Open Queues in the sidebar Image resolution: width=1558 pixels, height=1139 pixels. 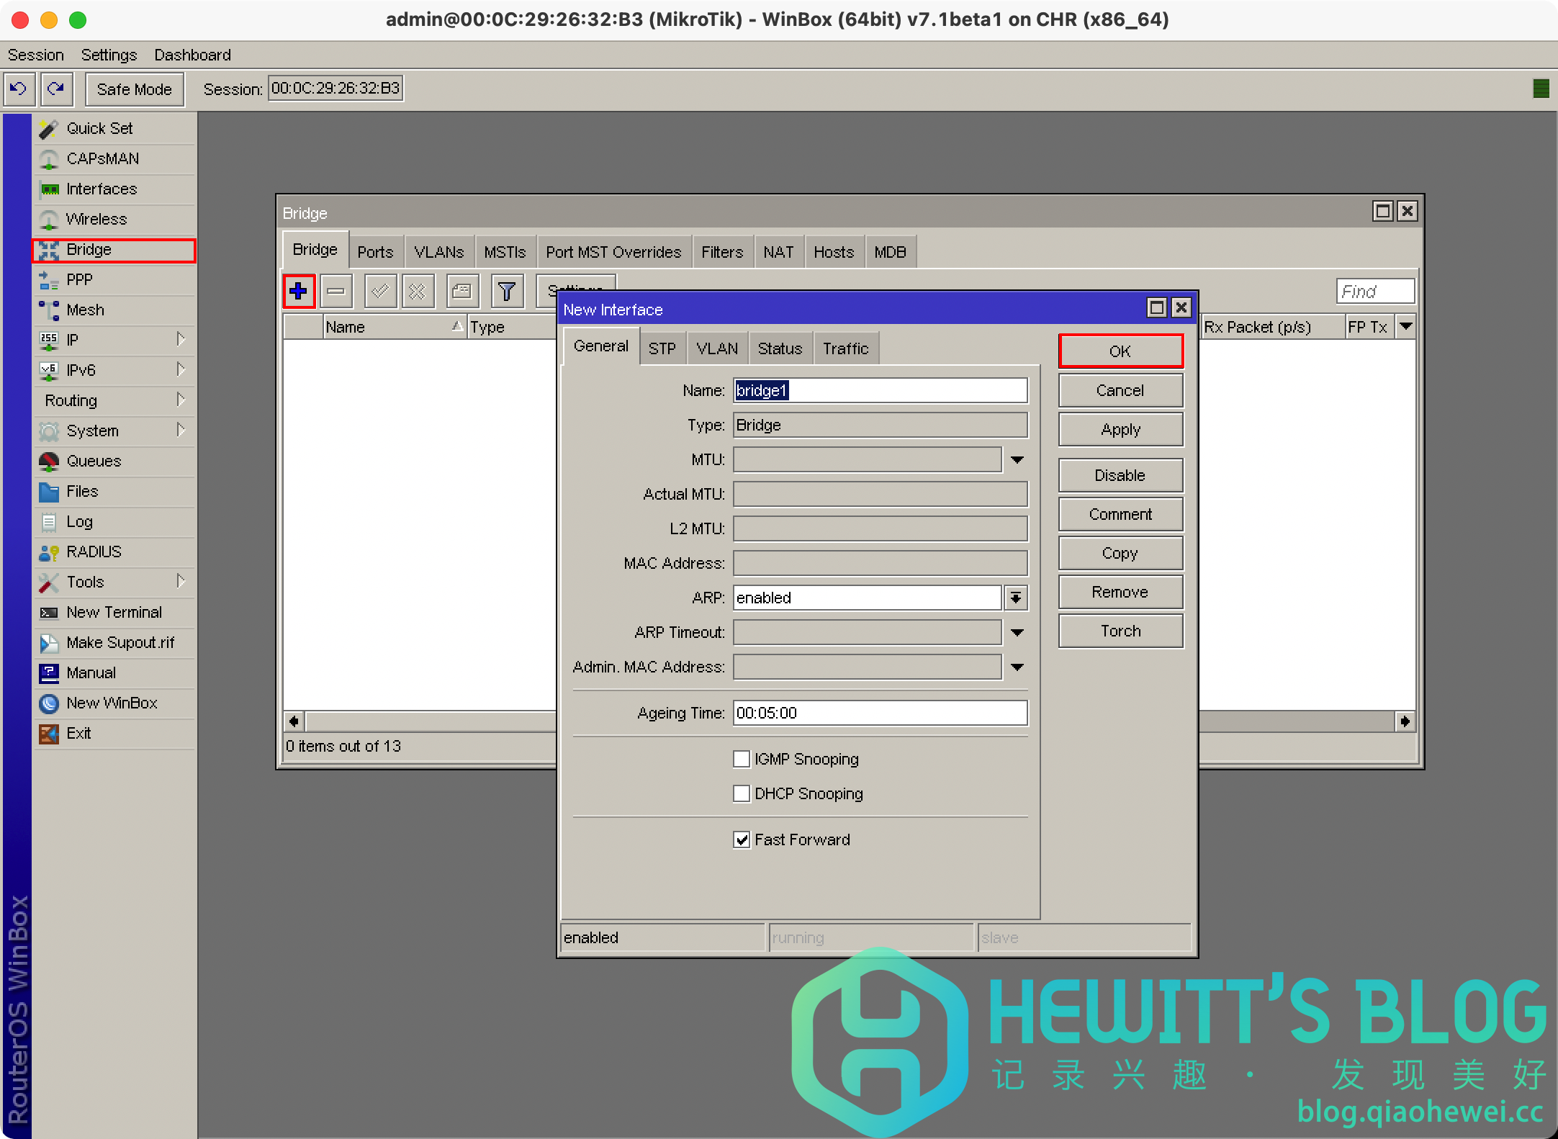94,461
